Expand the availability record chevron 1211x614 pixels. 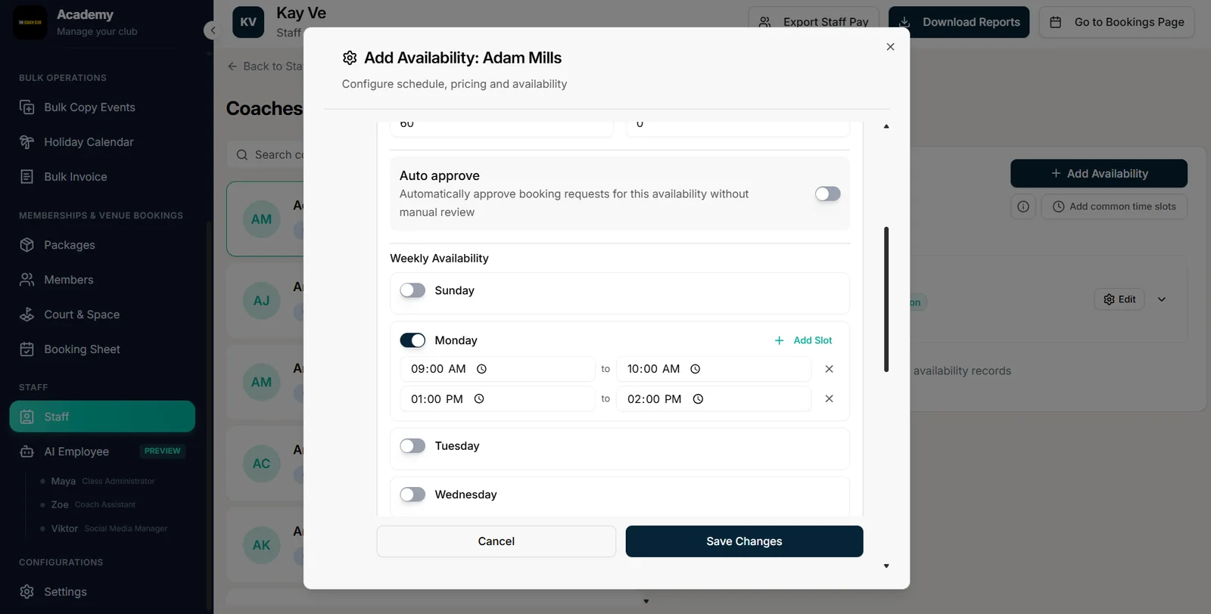[1162, 299]
